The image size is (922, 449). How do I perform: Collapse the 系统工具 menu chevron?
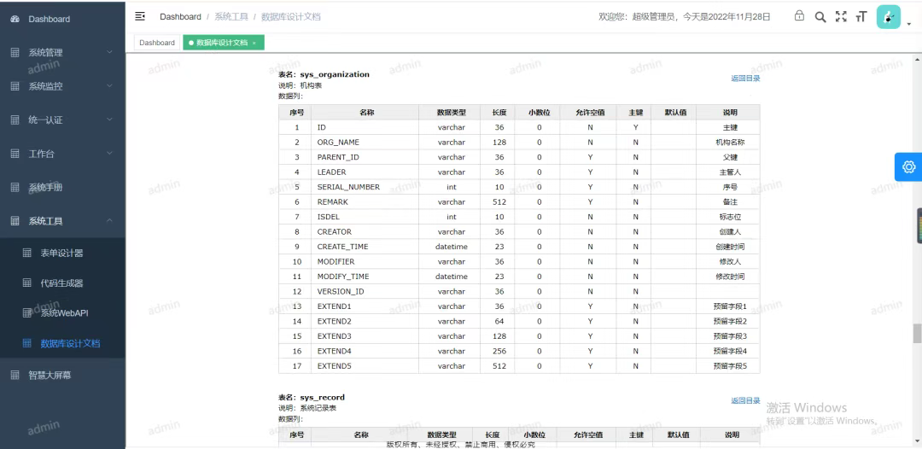tap(109, 221)
